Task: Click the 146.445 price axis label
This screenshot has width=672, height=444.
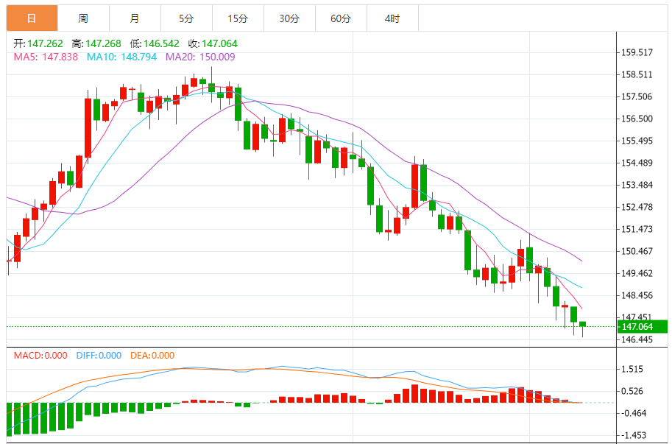Action: tap(637, 340)
